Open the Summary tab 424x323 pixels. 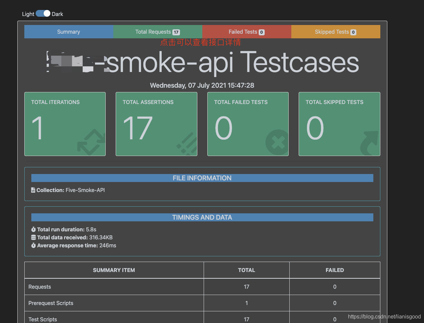point(69,32)
